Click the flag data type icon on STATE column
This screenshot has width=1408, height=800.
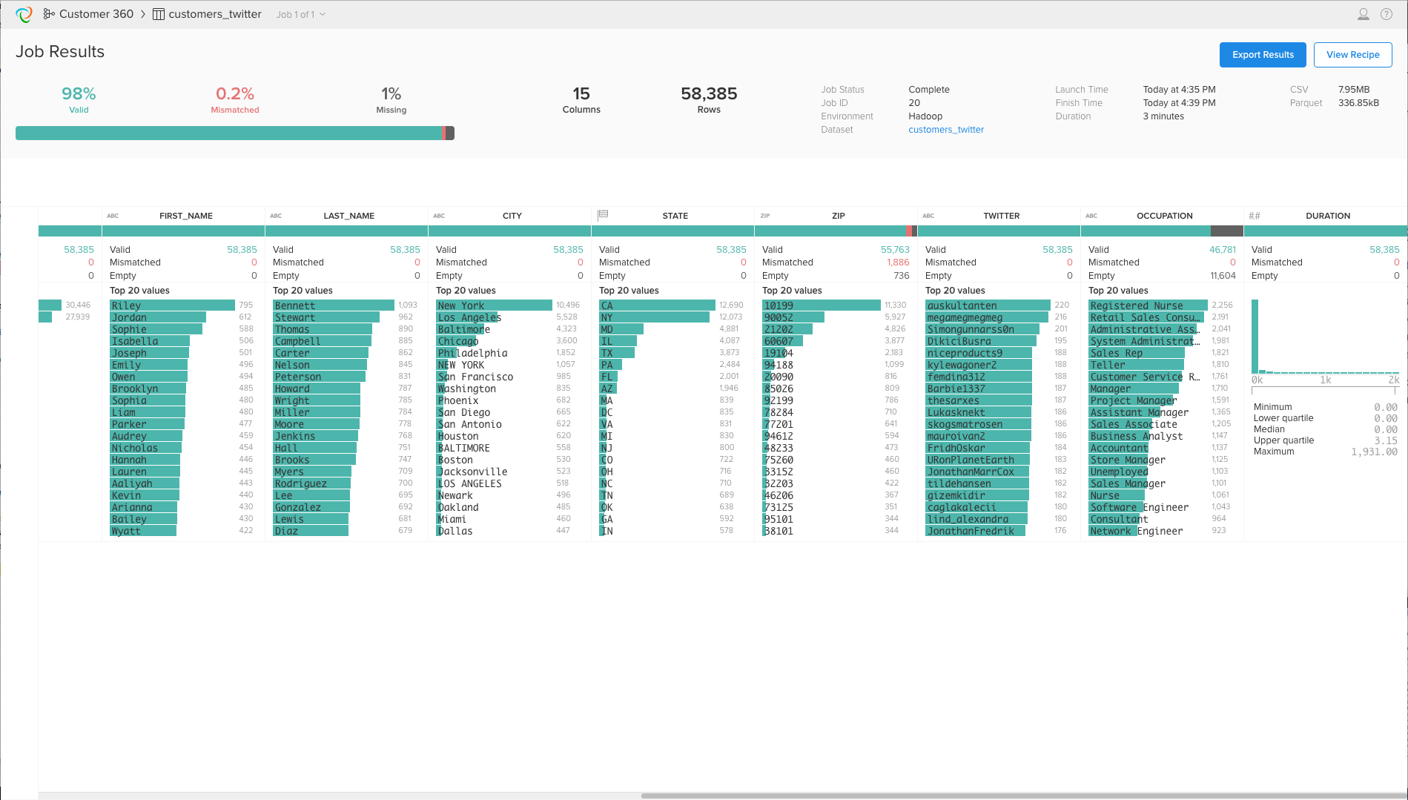tap(602, 215)
